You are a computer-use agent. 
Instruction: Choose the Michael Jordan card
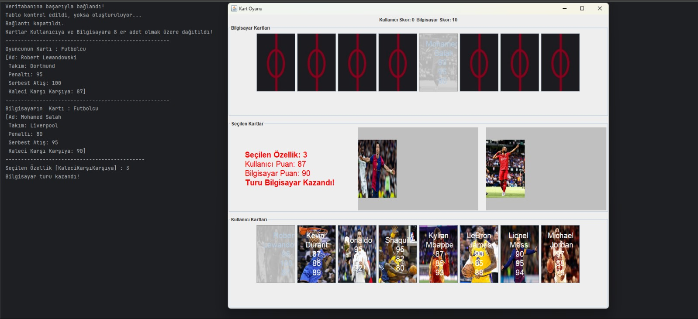(x=560, y=254)
